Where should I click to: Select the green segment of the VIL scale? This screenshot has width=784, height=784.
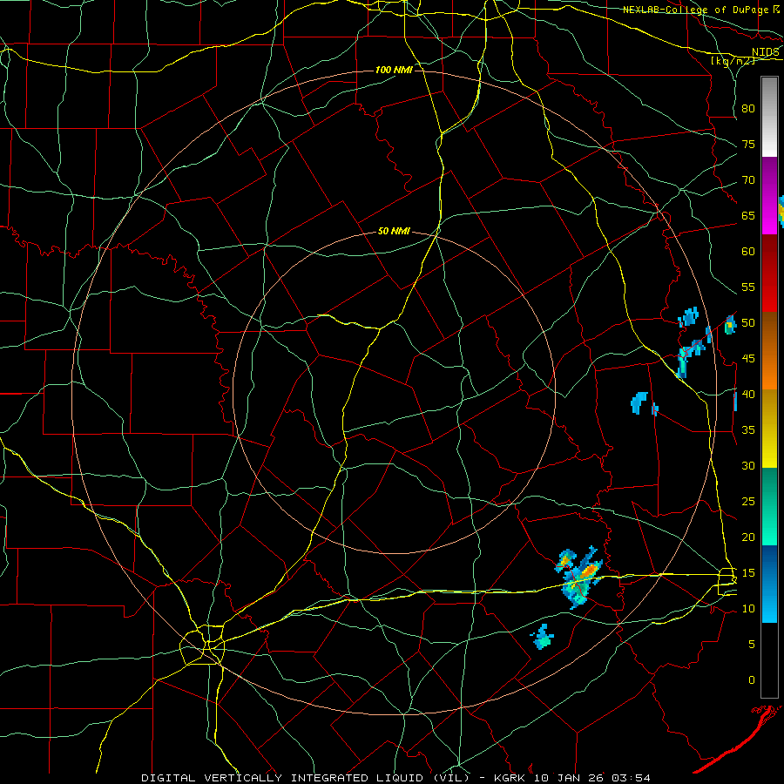tap(769, 506)
